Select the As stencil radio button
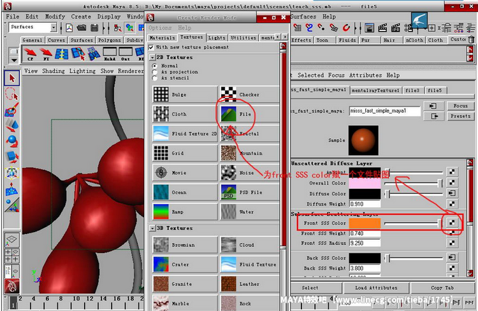 (155, 78)
